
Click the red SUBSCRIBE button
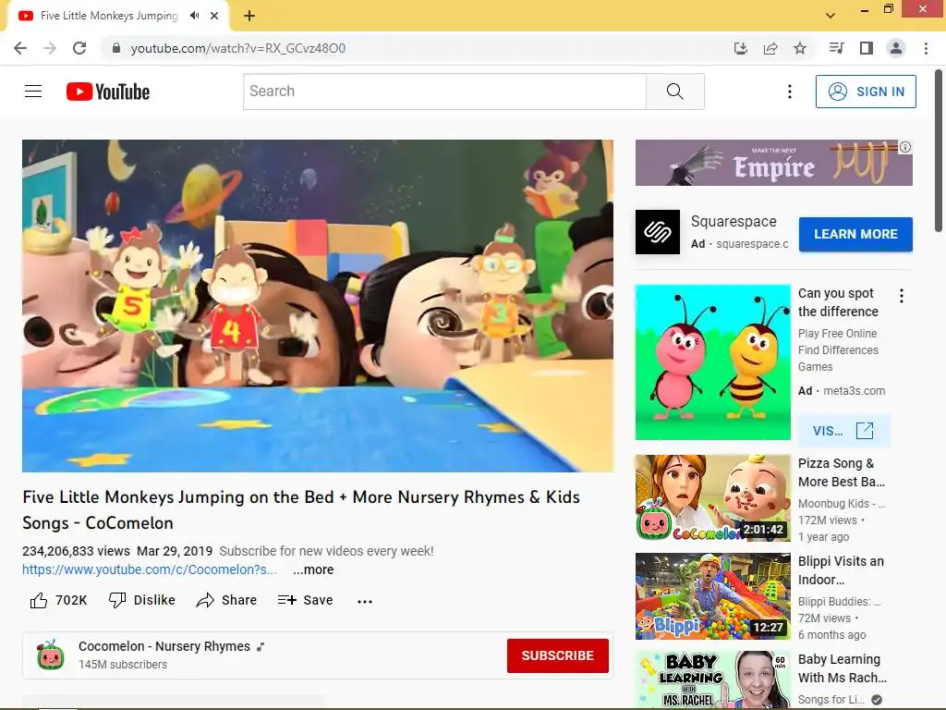tap(557, 655)
